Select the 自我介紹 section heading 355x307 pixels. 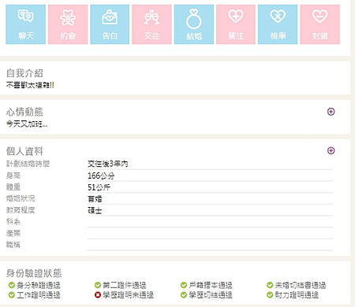point(24,73)
